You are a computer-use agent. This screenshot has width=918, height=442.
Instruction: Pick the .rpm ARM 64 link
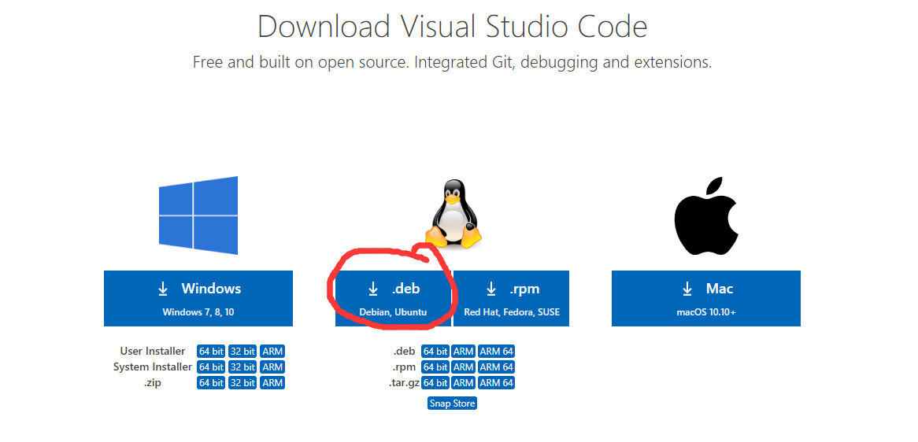[x=497, y=367]
